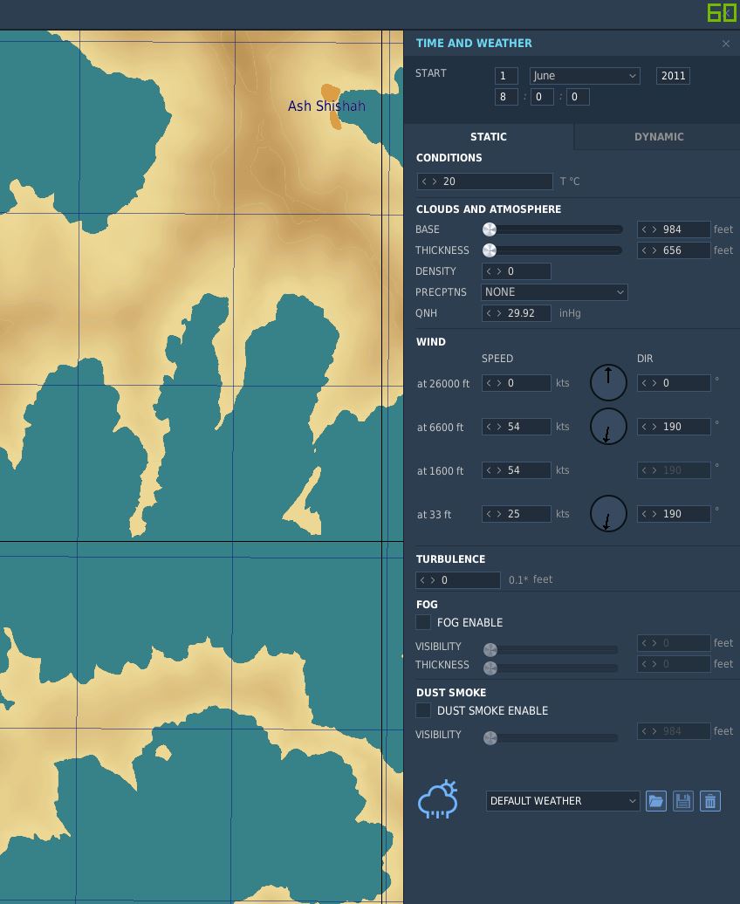Image resolution: width=740 pixels, height=904 pixels.
Task: Increase turbulence with right arrow
Action: pyautogui.click(x=433, y=580)
